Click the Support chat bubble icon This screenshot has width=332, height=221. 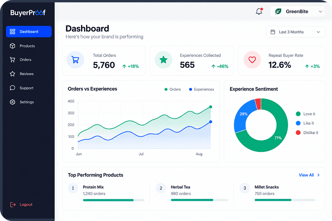13,88
